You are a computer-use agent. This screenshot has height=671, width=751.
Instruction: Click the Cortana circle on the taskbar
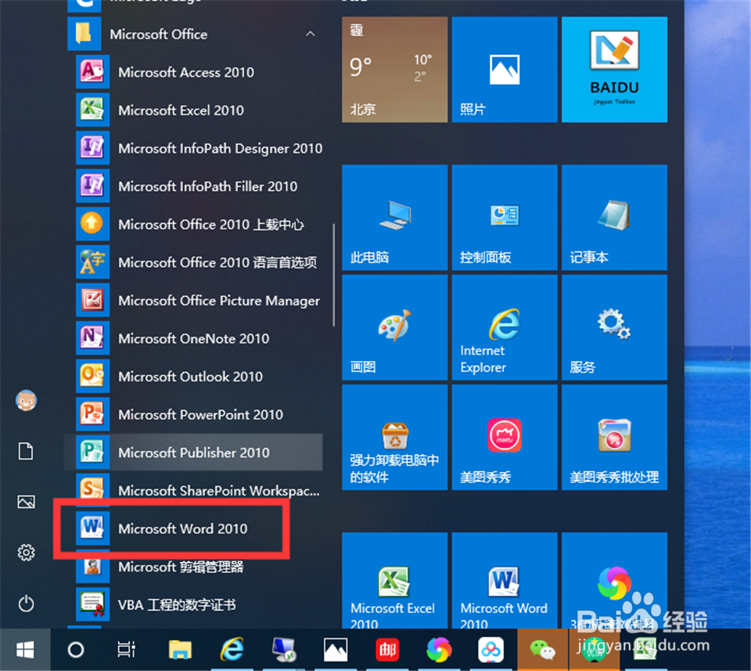coord(76,650)
